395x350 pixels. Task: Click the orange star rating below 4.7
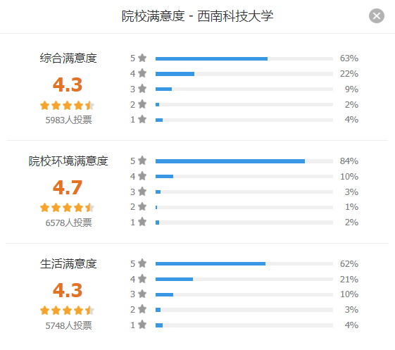(x=68, y=208)
